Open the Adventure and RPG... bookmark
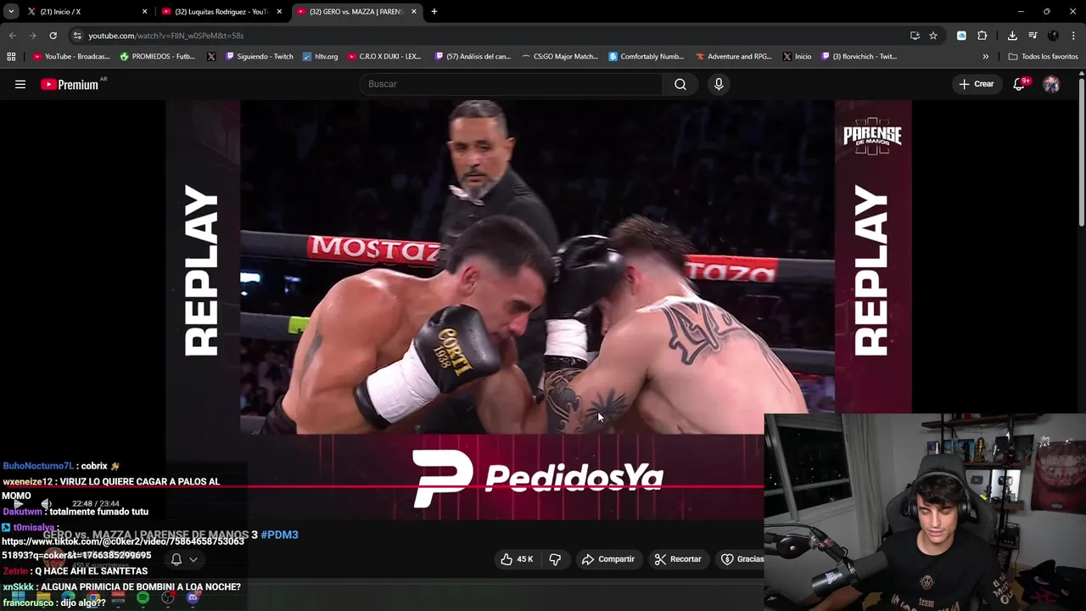This screenshot has width=1086, height=611. pos(733,57)
